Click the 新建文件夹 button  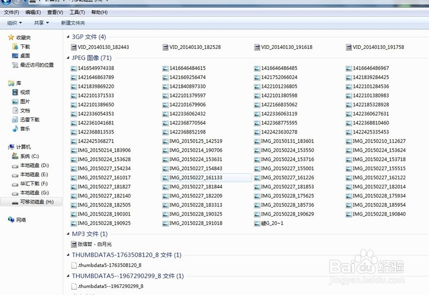[x=73, y=23]
